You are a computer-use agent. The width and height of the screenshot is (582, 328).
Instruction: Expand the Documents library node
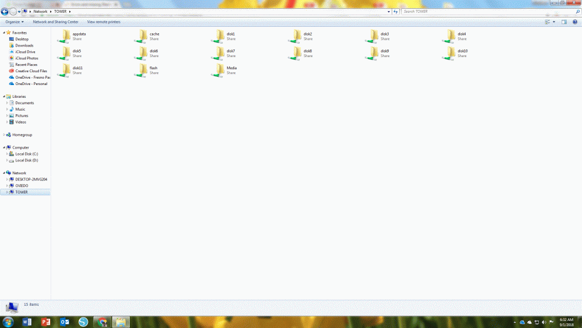click(7, 103)
